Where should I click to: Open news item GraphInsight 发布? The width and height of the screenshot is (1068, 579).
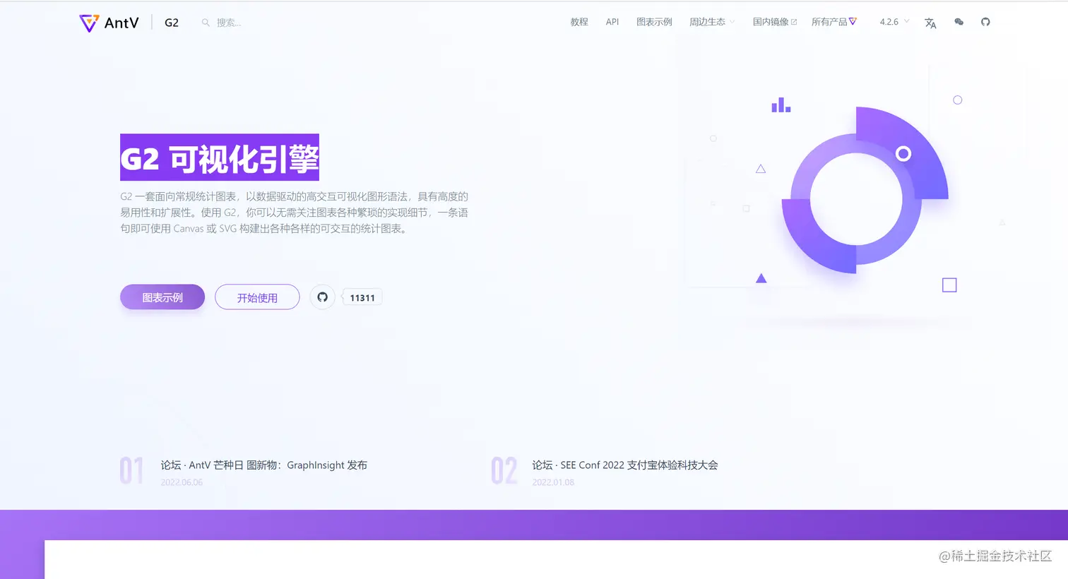click(263, 465)
